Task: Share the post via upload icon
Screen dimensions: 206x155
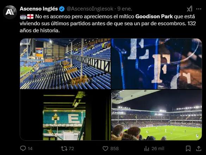Action: click(199, 148)
